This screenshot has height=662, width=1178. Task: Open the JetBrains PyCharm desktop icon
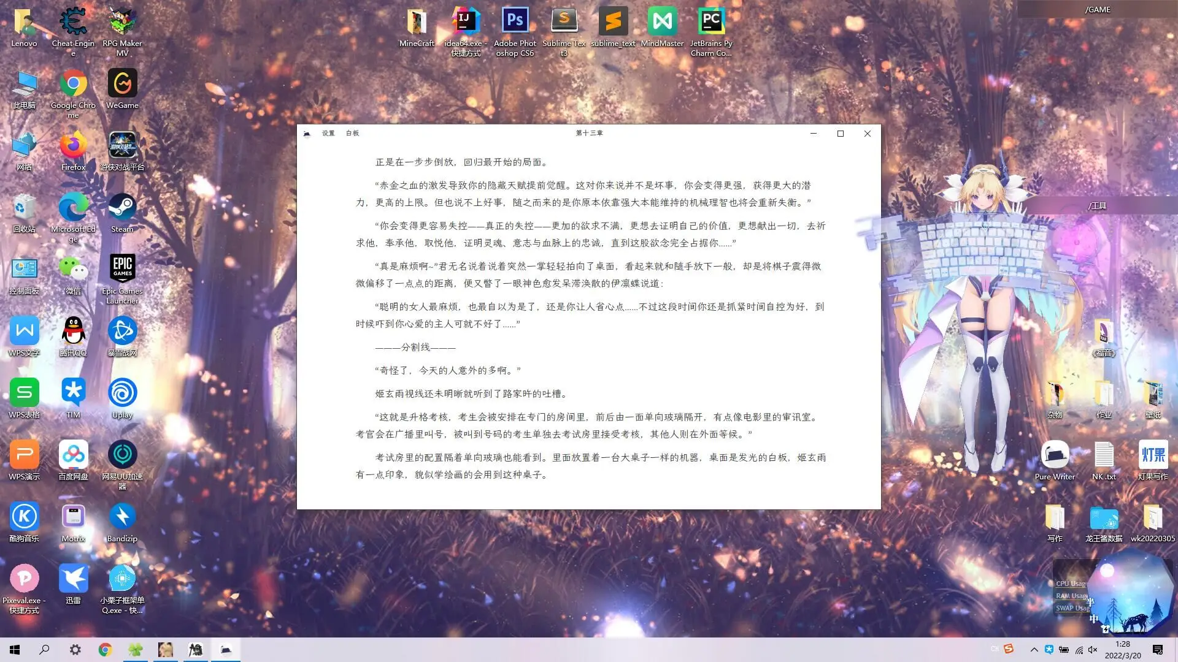tap(711, 31)
